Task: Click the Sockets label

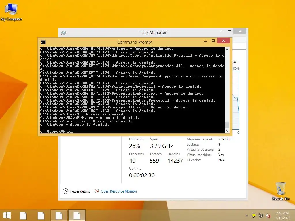Action: click(193, 144)
